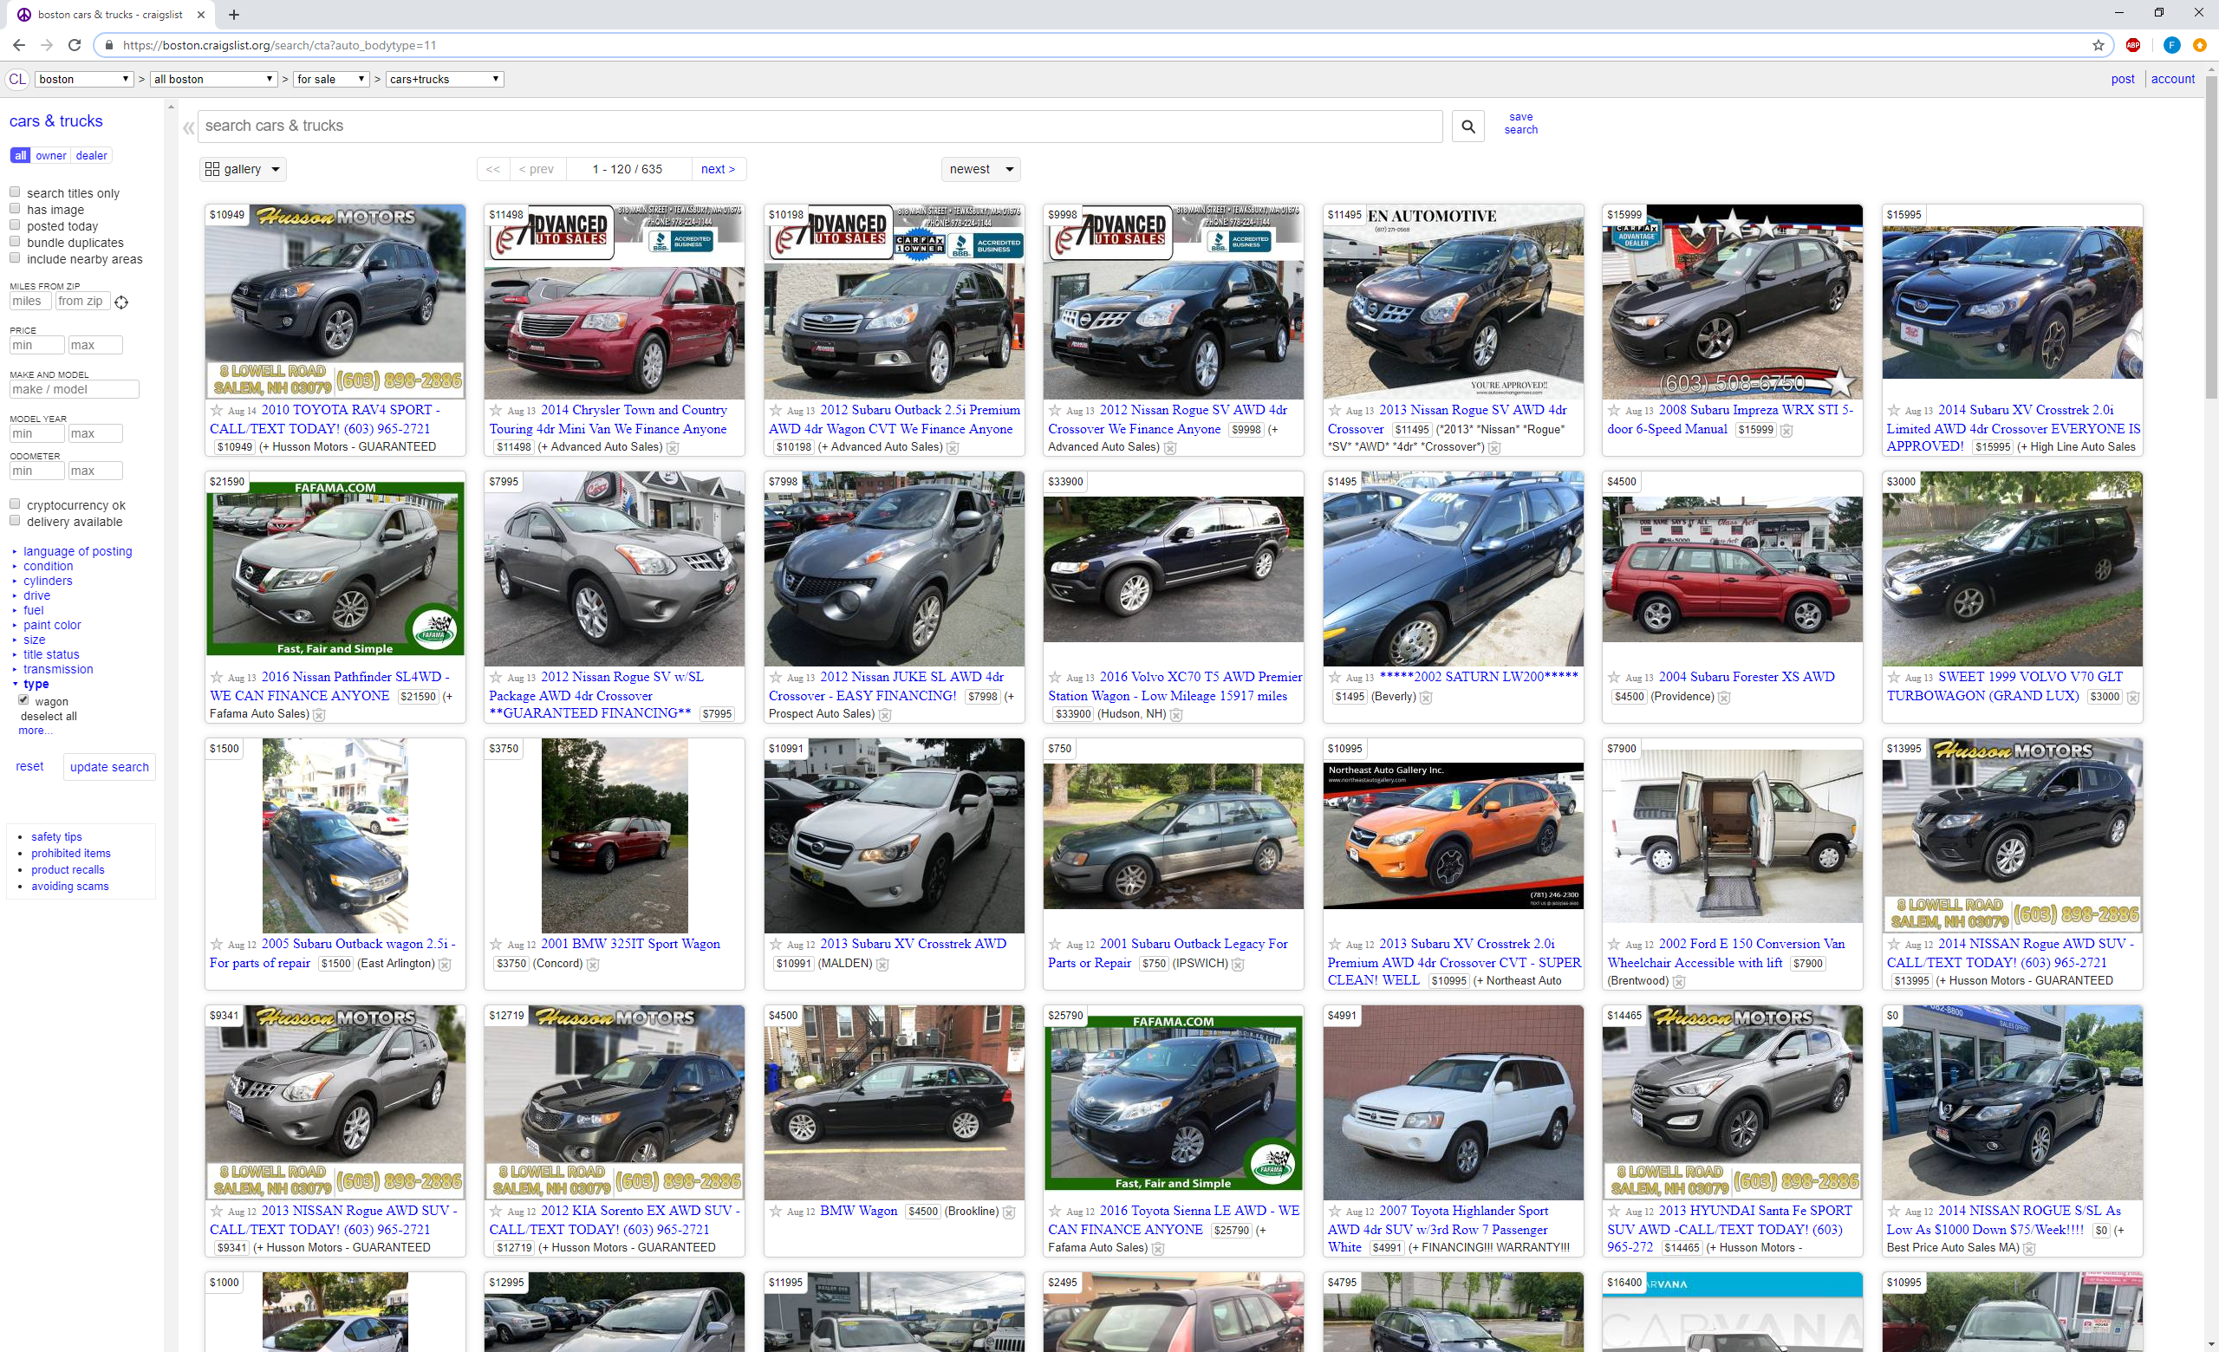Enable search titles only checkbox

[15, 192]
